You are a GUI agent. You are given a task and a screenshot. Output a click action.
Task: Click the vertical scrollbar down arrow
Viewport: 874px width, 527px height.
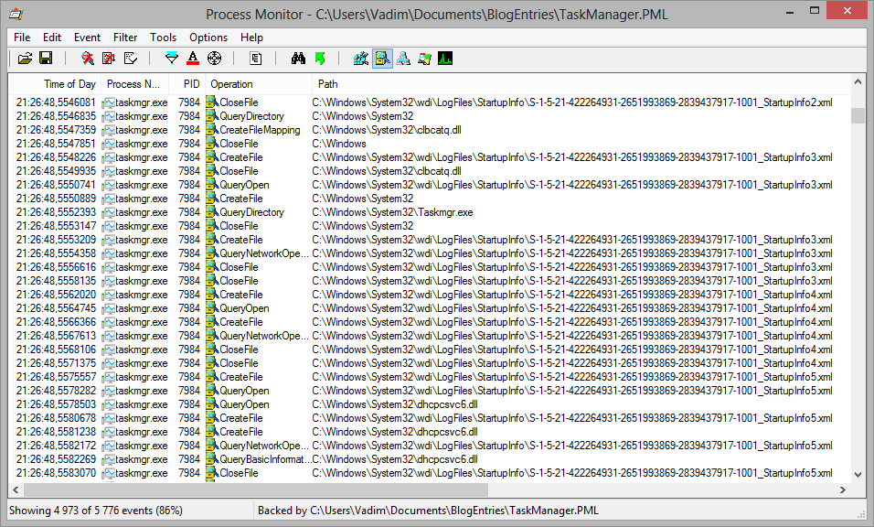858,475
